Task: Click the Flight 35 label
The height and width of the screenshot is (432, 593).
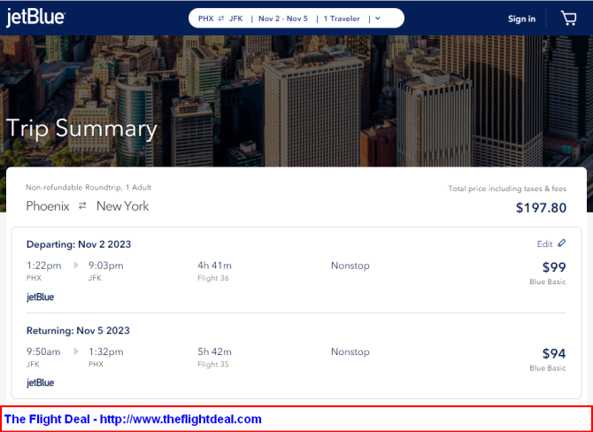Action: [213, 365]
